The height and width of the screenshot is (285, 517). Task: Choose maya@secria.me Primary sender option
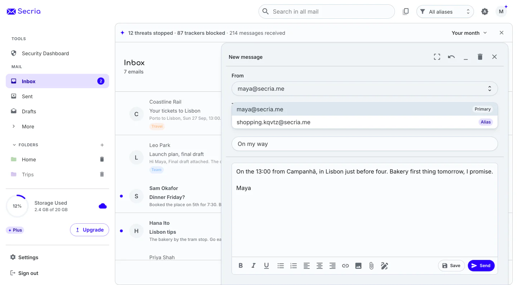[365, 109]
